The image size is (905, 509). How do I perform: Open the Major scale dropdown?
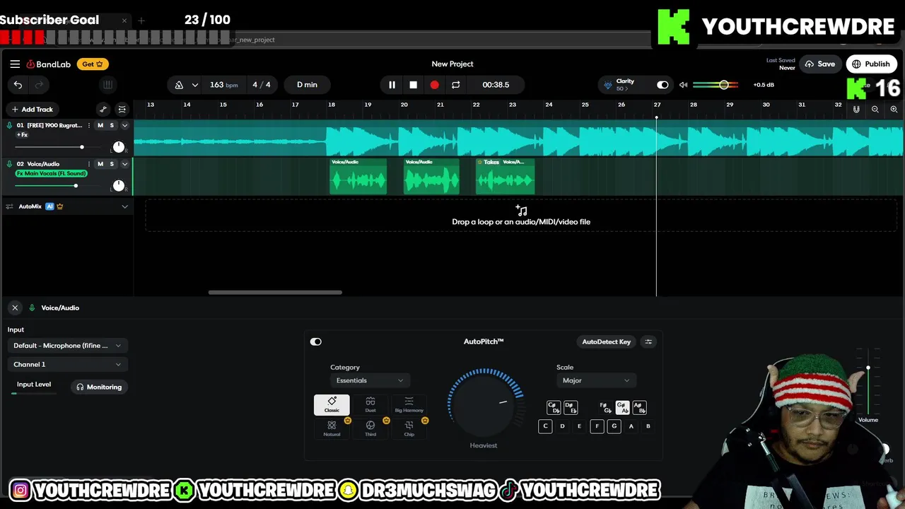tap(596, 380)
